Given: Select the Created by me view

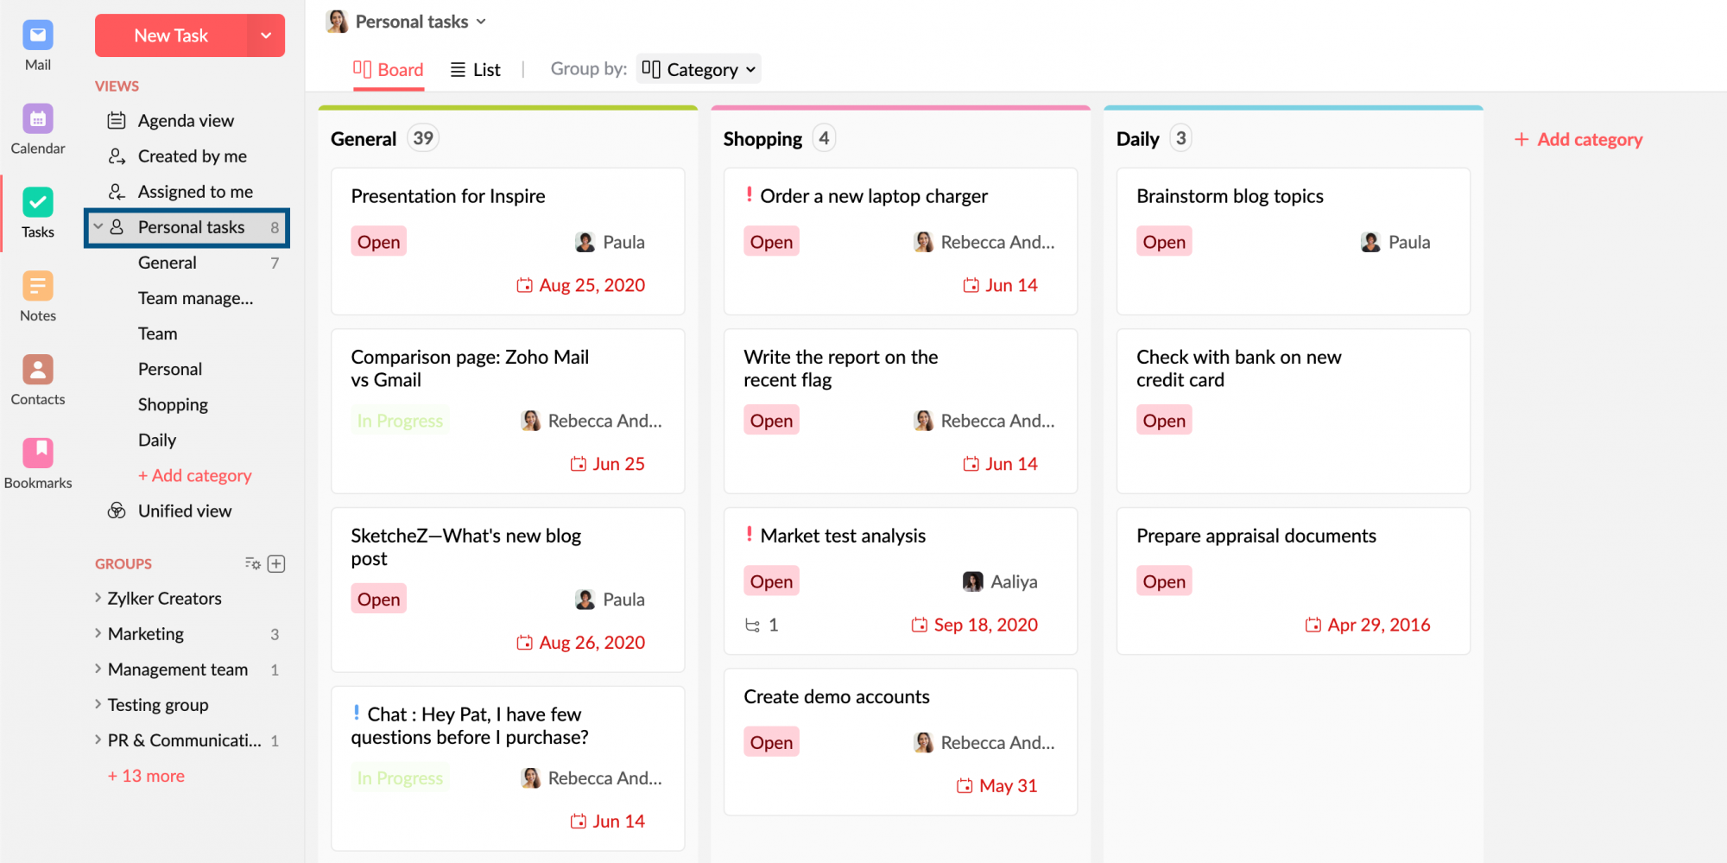Looking at the screenshot, I should (192, 155).
